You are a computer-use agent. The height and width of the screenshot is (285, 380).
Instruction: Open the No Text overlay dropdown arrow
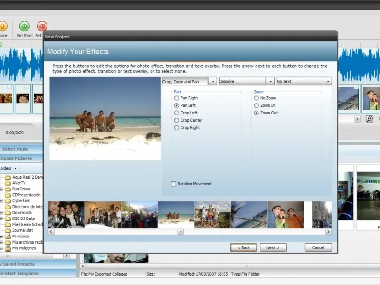tap(327, 82)
